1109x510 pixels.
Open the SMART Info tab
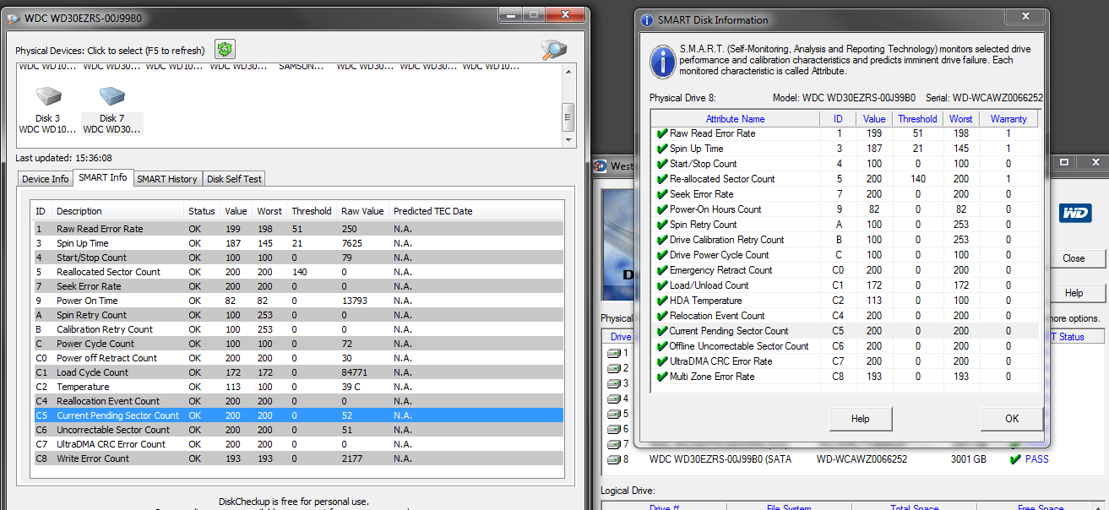[103, 177]
